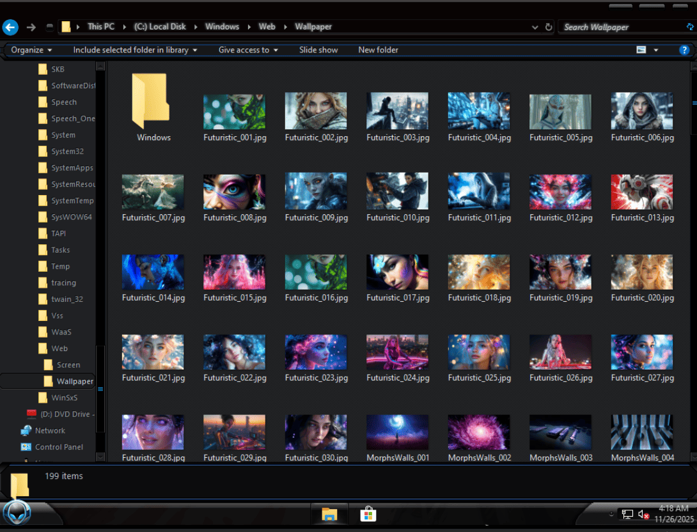Select the Futuristic_006.jpg thumbnail
The width and height of the screenshot is (697, 532).
click(x=642, y=111)
